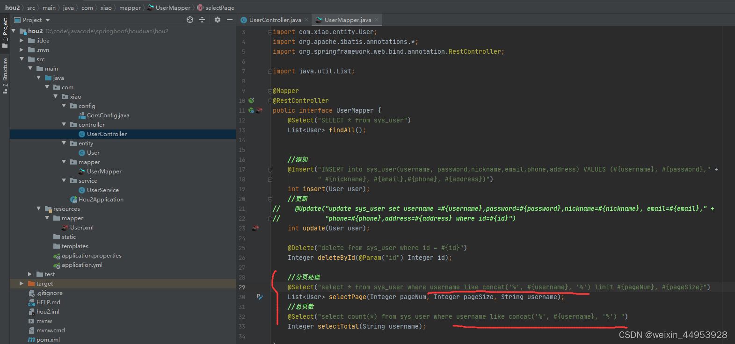Collapse the java folder
The height and width of the screenshot is (344, 735).
tap(38, 78)
